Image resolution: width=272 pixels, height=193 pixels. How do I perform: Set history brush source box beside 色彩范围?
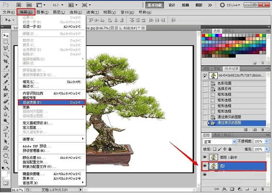(205, 83)
